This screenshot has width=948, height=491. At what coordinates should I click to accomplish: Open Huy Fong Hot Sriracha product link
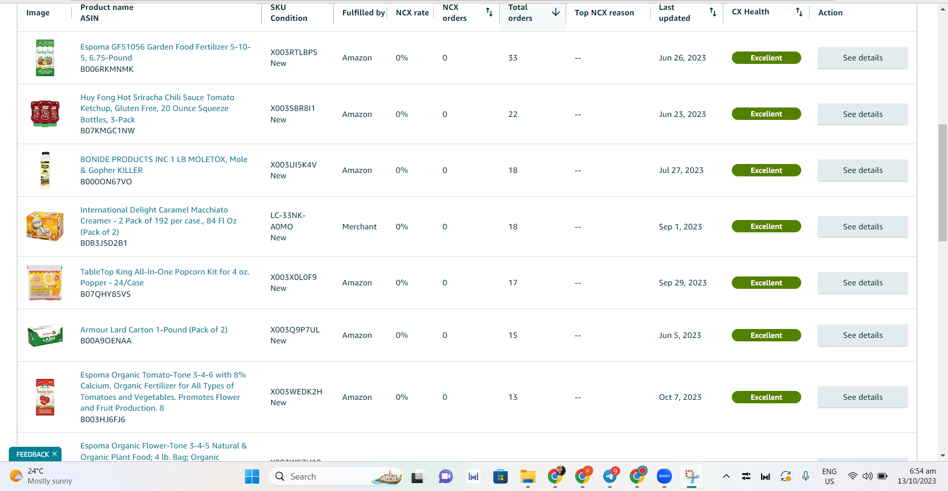pos(157,109)
